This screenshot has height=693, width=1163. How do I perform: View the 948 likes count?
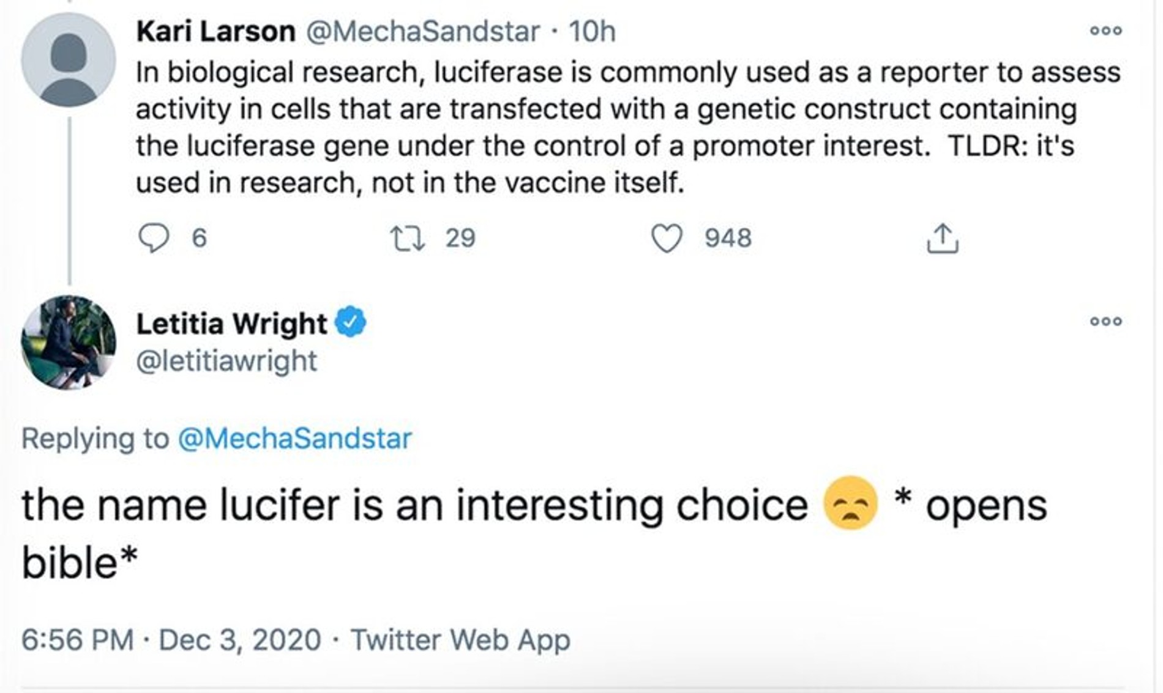click(728, 238)
